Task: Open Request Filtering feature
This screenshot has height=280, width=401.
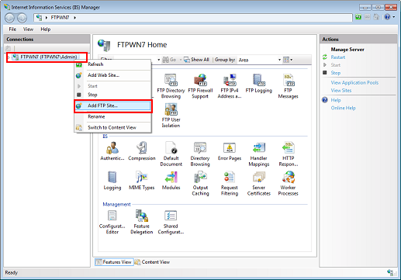Action: pos(230,183)
